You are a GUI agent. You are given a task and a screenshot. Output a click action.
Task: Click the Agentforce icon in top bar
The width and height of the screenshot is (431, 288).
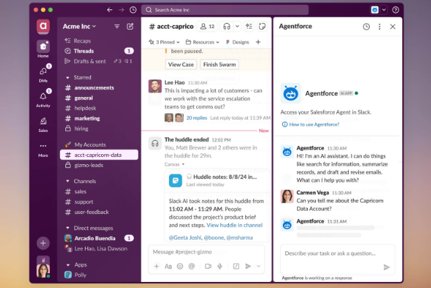point(374,10)
